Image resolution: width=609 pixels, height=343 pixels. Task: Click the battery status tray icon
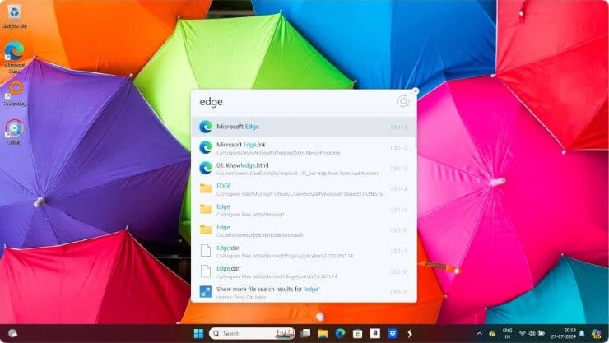point(541,333)
